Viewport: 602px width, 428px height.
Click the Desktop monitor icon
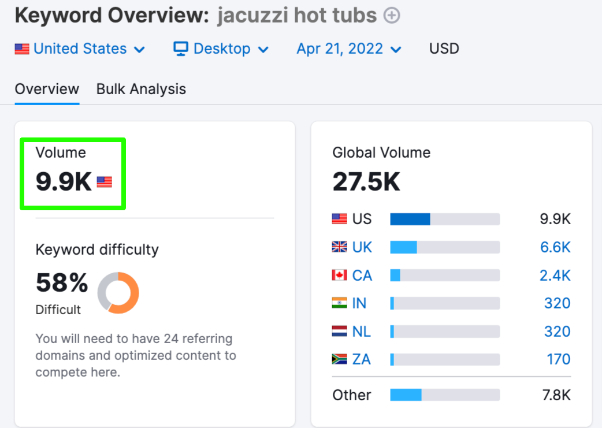[180, 49]
